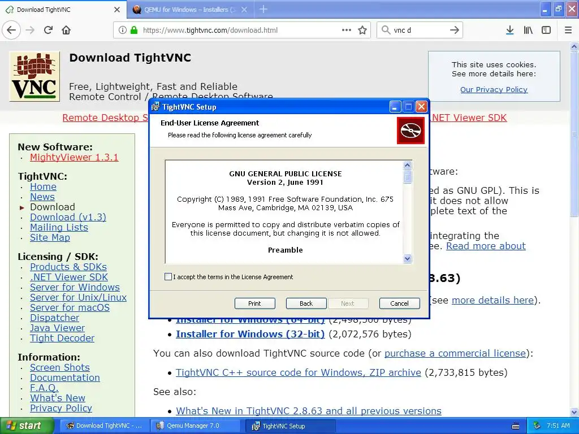Click the Back button in setup
The image size is (579, 434).
pos(306,303)
